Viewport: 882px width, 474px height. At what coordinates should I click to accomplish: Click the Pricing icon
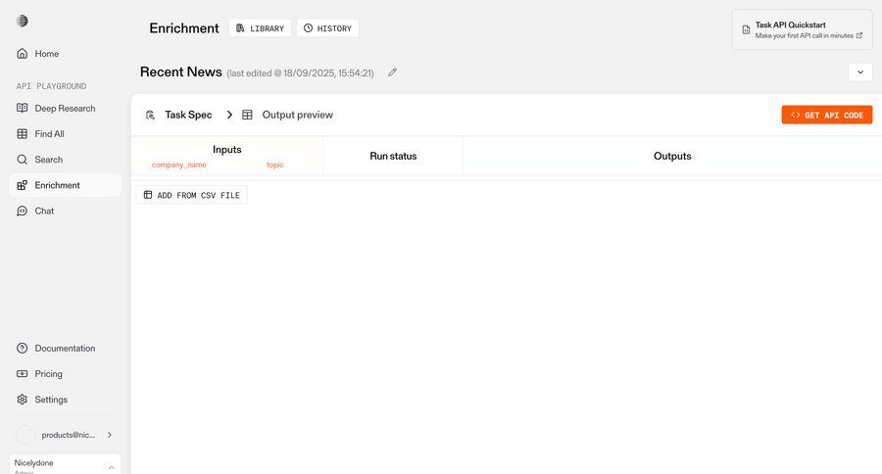click(x=23, y=374)
